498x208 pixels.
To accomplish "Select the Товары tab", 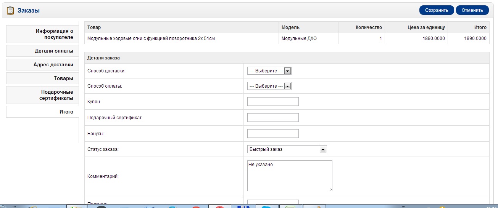I will (42, 78).
